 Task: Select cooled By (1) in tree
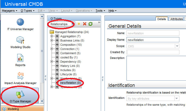[69, 57]
